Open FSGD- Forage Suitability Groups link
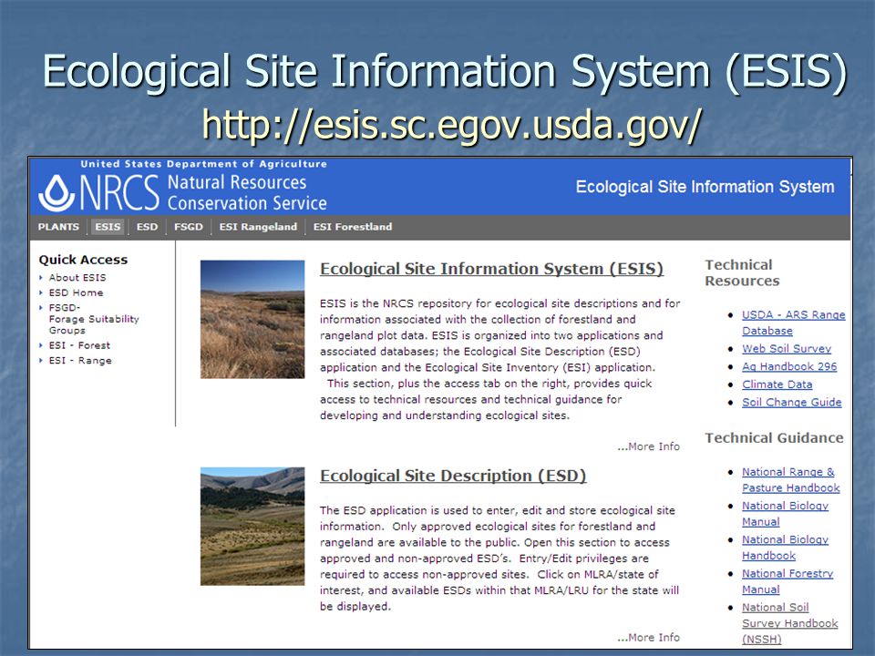875x656 pixels. click(94, 319)
